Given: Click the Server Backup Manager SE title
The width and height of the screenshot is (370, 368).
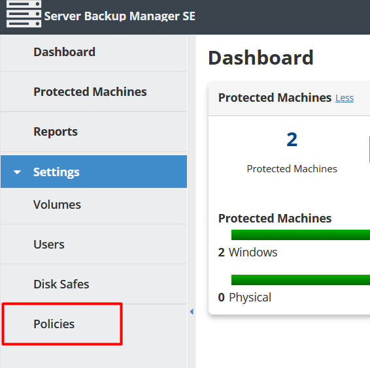Looking at the screenshot, I should [x=120, y=16].
